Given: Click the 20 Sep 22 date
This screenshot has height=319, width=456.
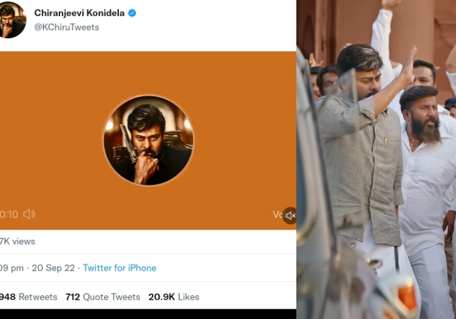Looking at the screenshot, I should (50, 268).
